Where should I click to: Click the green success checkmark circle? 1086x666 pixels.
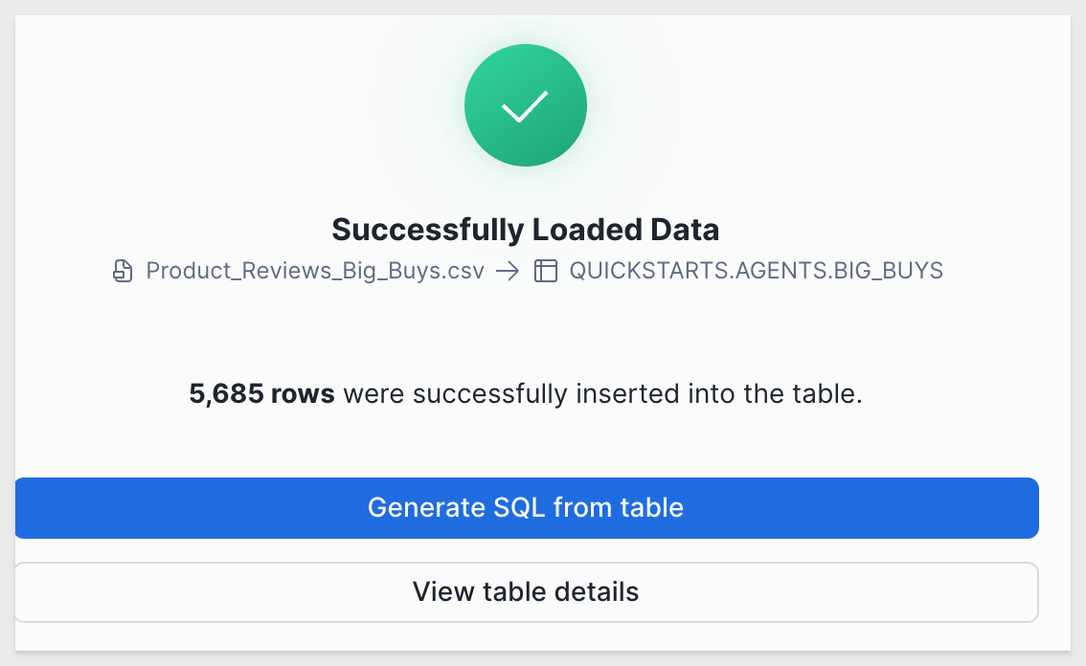(525, 105)
